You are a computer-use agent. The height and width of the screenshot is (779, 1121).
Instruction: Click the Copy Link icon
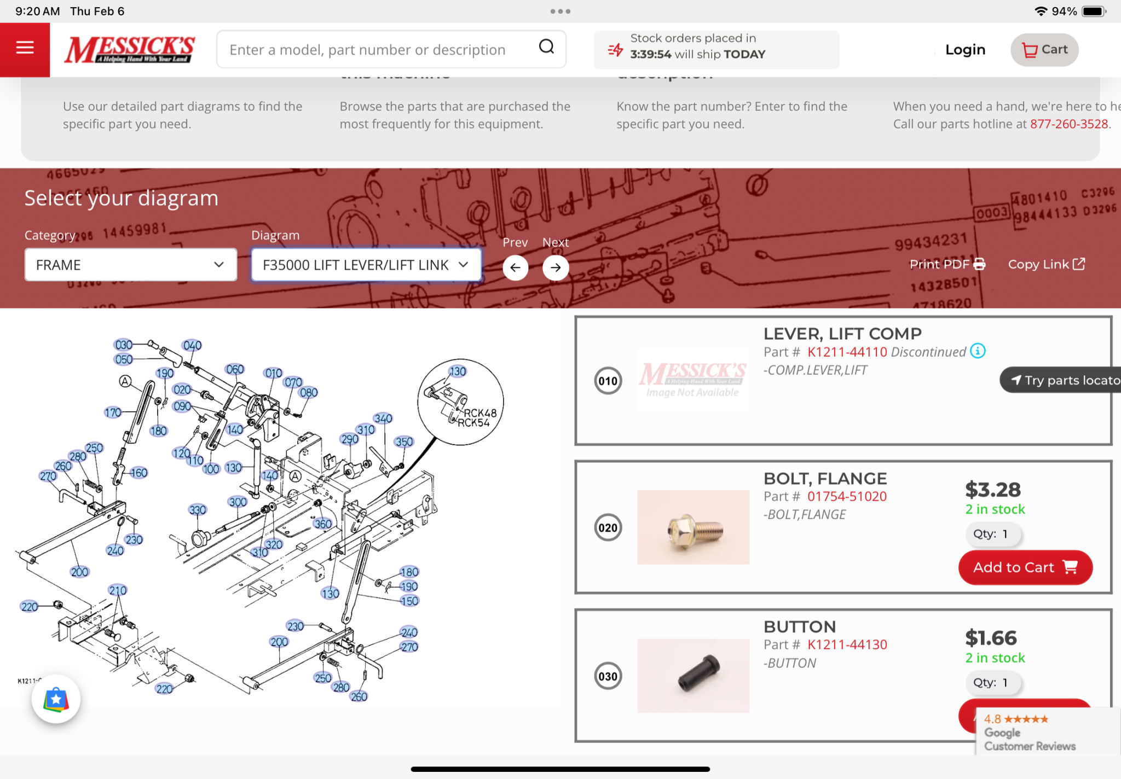click(1079, 264)
